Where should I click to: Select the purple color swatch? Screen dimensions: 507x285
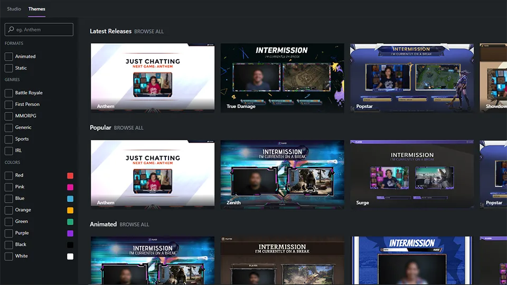[70, 233]
